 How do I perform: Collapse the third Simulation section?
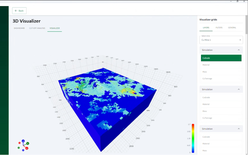pyautogui.click(x=238, y=129)
